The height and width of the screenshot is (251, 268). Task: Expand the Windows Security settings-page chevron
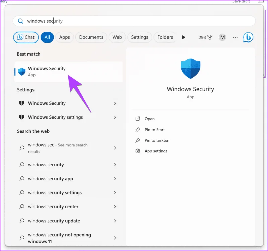coord(115,117)
